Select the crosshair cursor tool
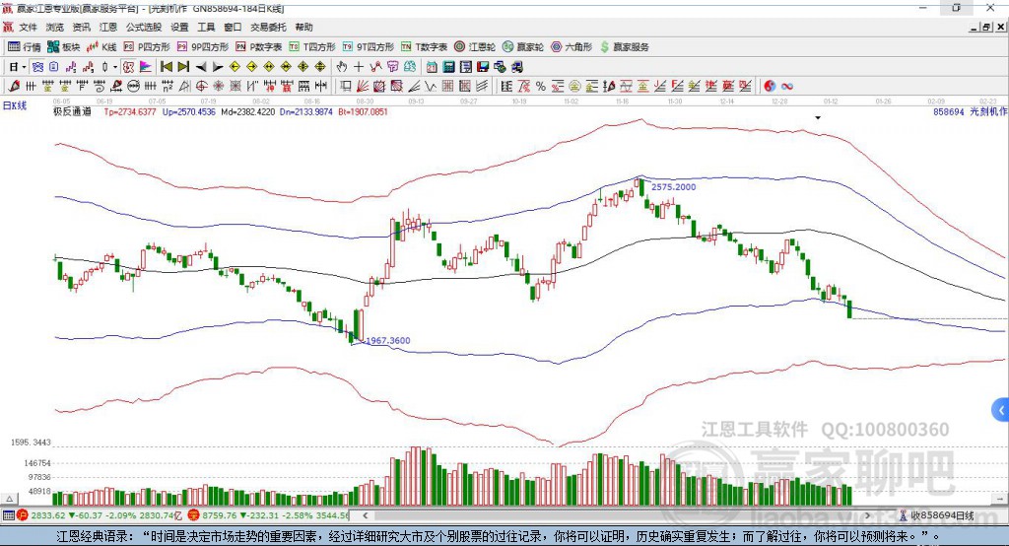Image resolution: width=1009 pixels, height=546 pixels. tap(359, 67)
